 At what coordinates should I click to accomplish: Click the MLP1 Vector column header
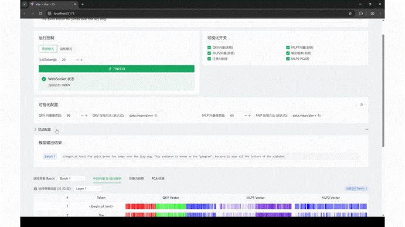[x=256, y=198]
